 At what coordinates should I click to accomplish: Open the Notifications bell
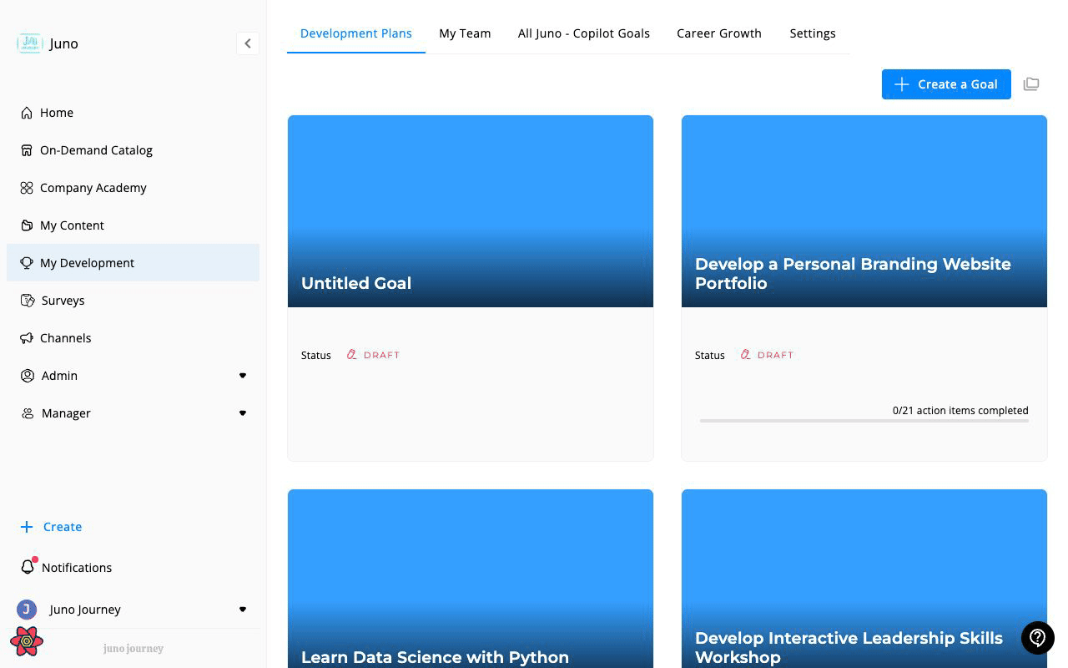tap(28, 567)
